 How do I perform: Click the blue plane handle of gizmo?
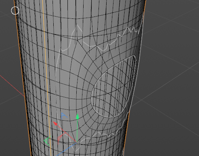pyautogui.click(x=64, y=116)
